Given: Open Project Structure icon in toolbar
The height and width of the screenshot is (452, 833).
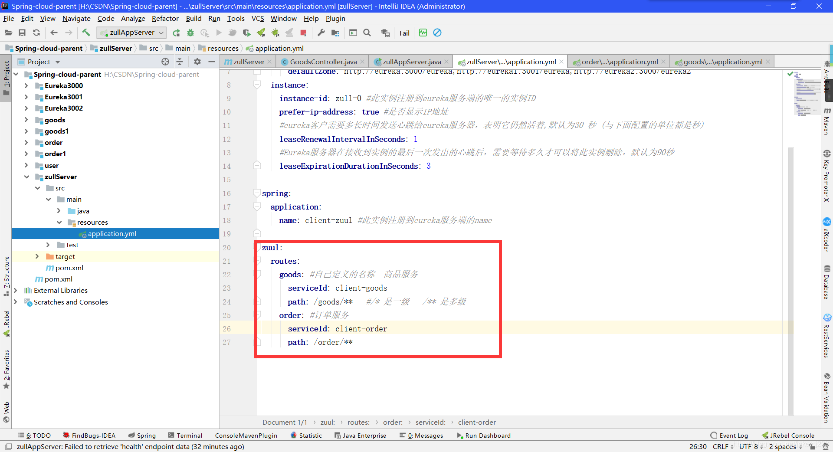Looking at the screenshot, I should 335,33.
